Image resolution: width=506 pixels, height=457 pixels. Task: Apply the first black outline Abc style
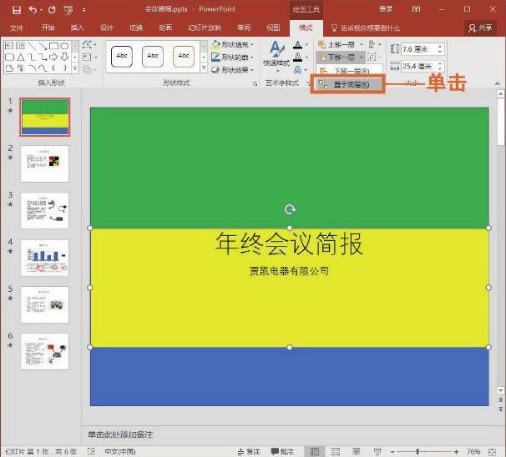tap(122, 57)
